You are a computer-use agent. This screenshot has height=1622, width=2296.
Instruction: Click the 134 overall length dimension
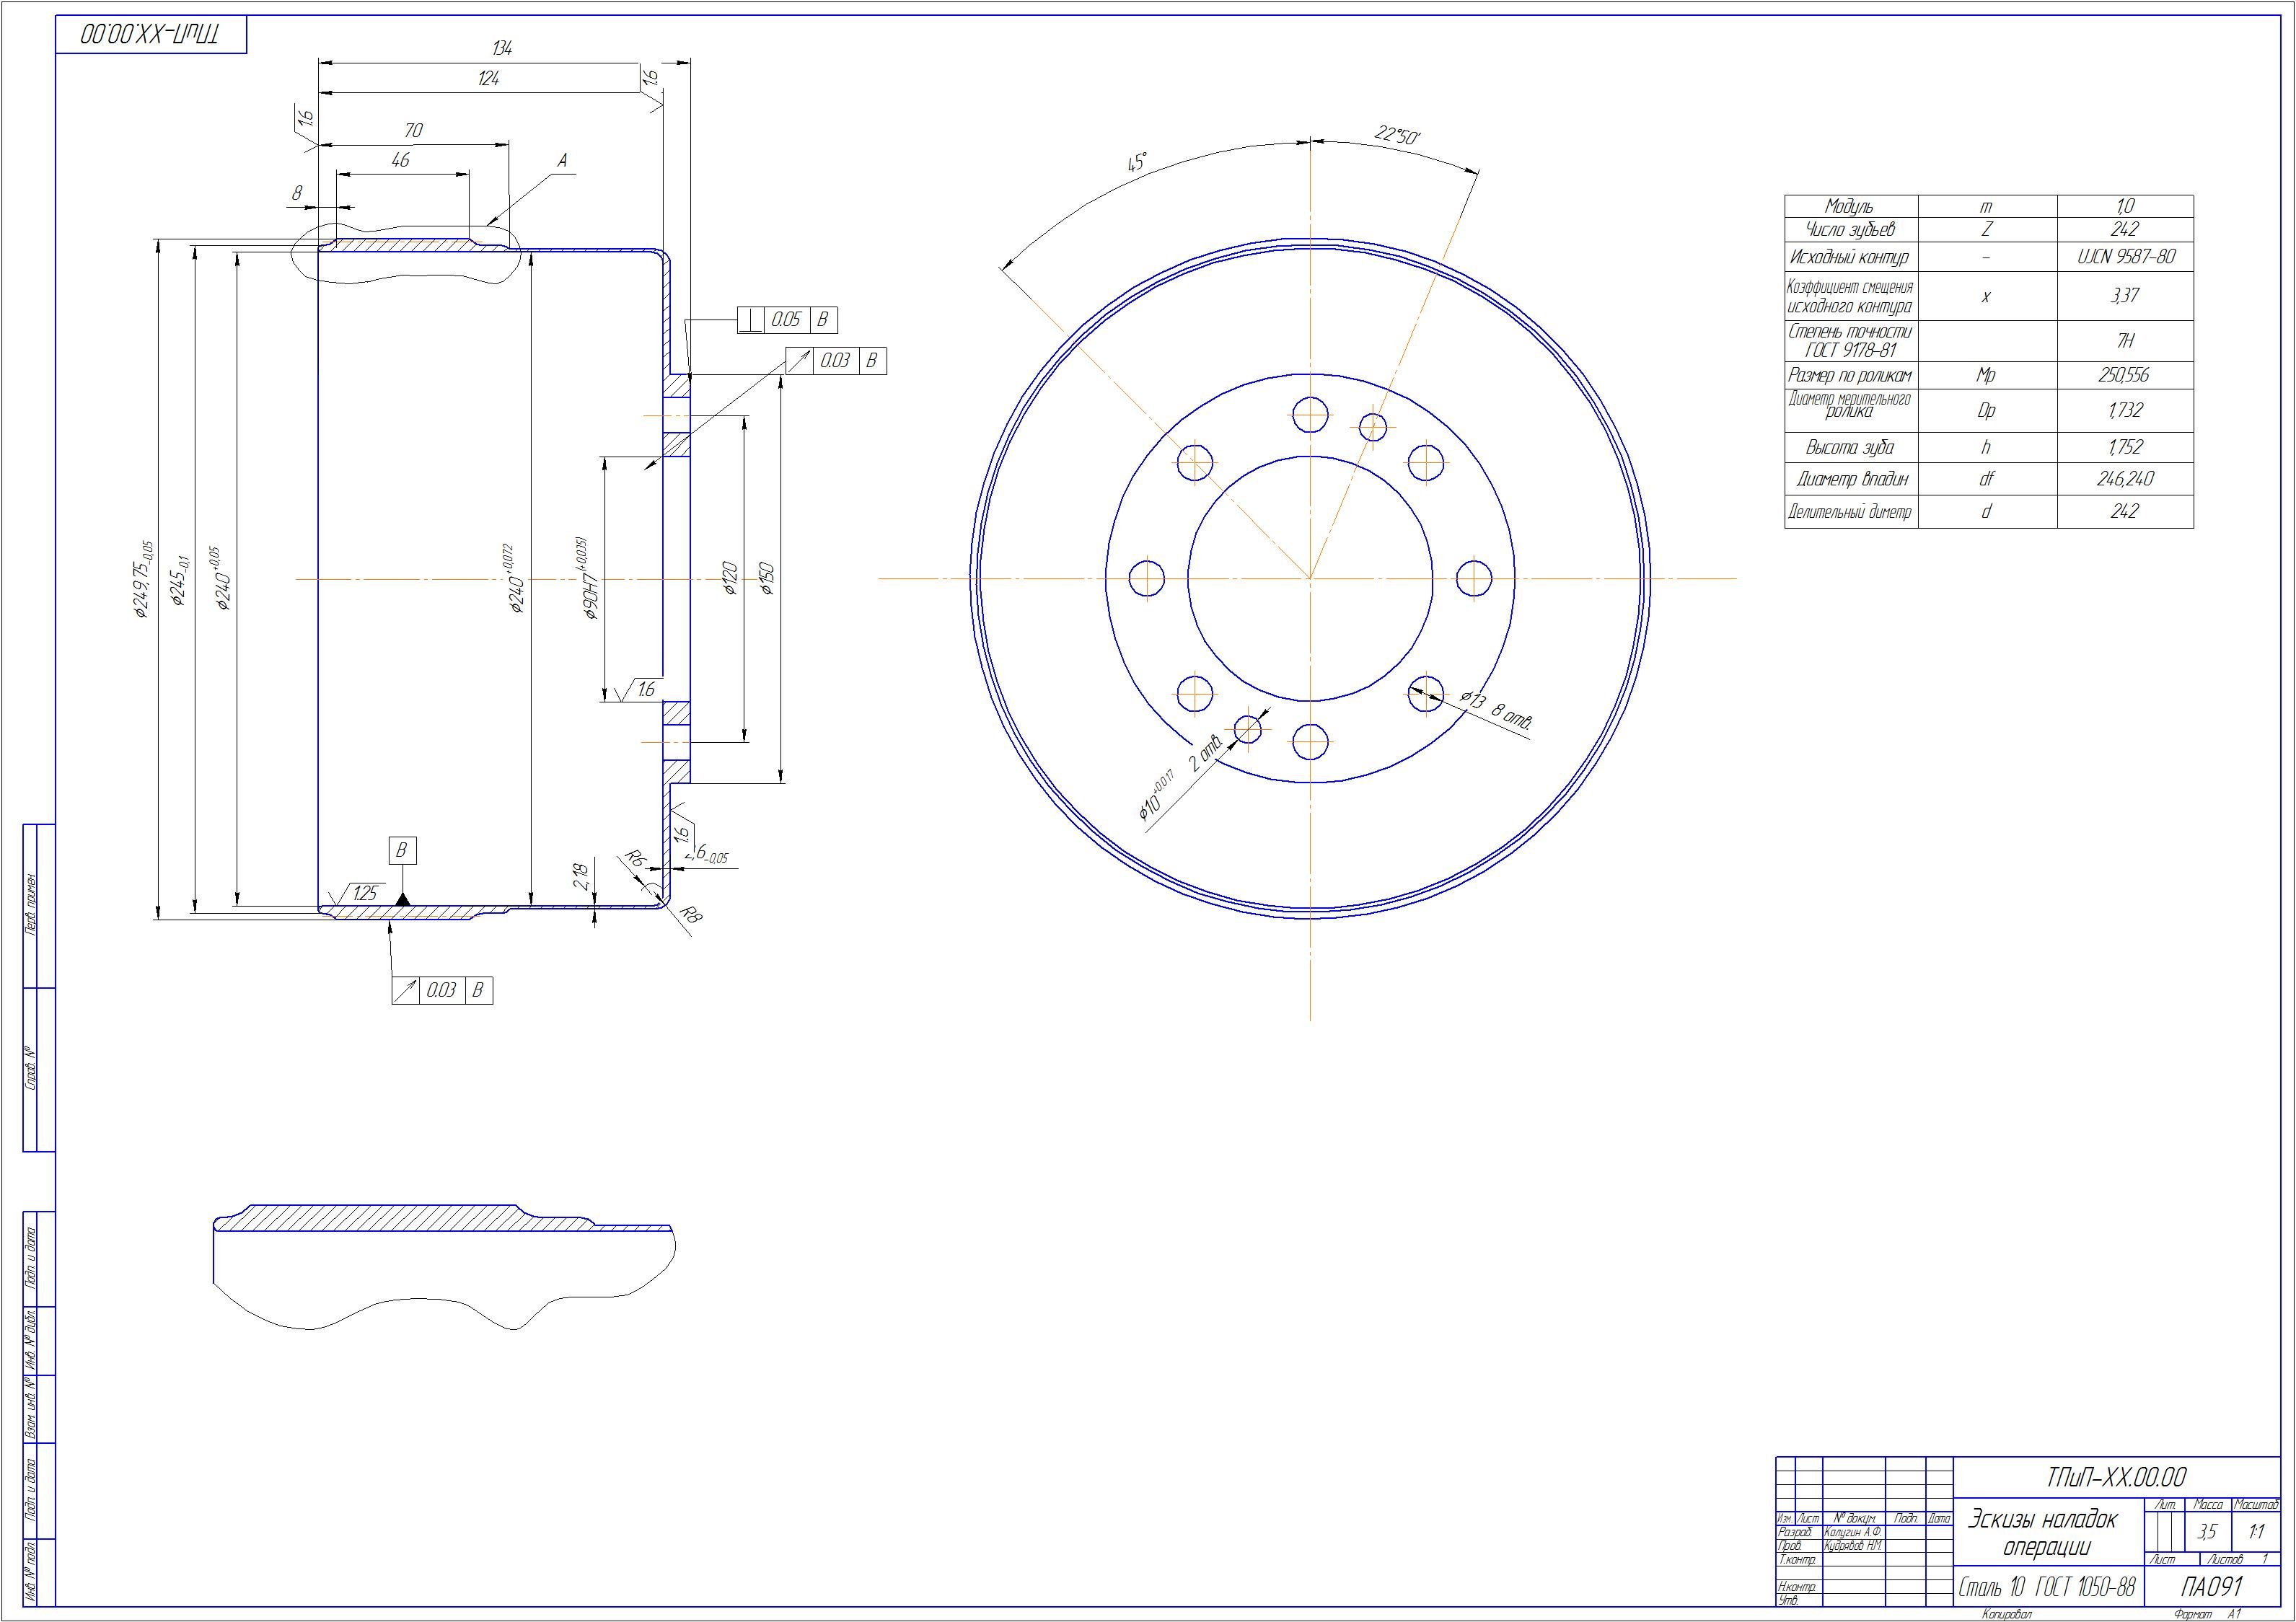(x=503, y=48)
